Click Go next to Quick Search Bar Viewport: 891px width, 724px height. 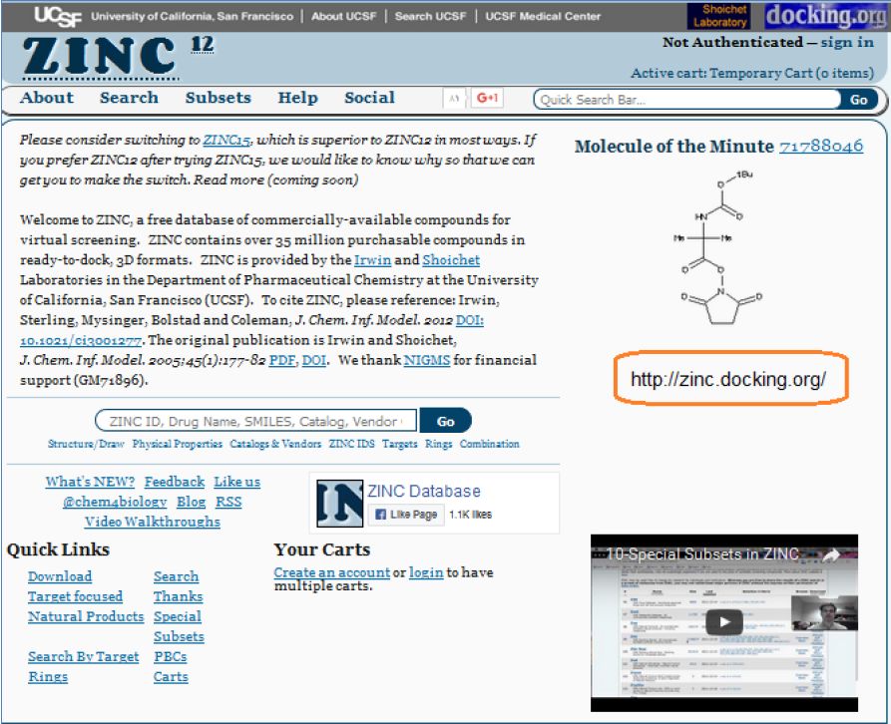[859, 100]
